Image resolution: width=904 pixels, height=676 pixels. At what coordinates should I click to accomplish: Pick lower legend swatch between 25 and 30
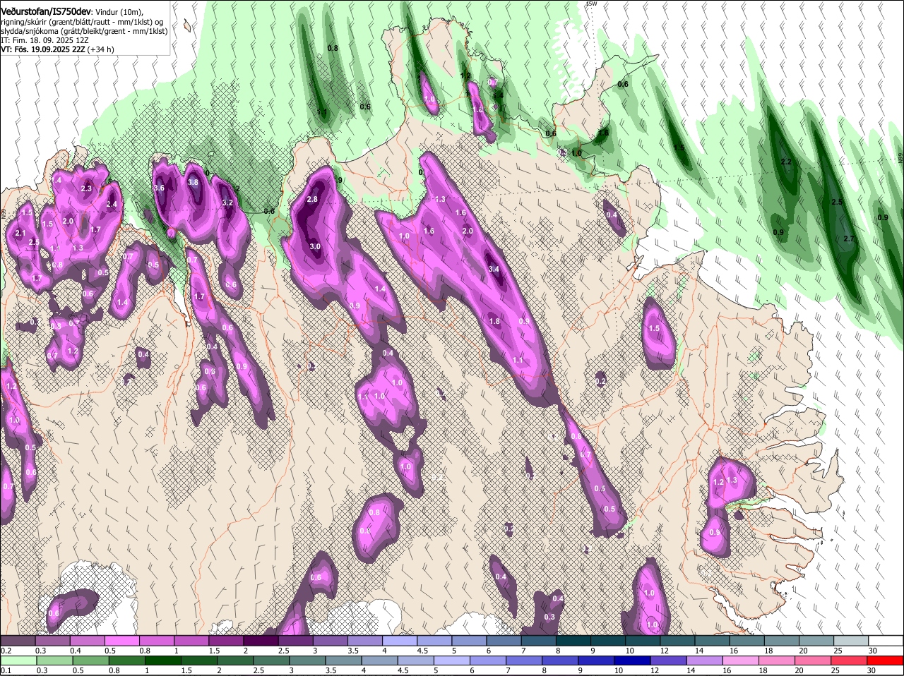(851, 660)
